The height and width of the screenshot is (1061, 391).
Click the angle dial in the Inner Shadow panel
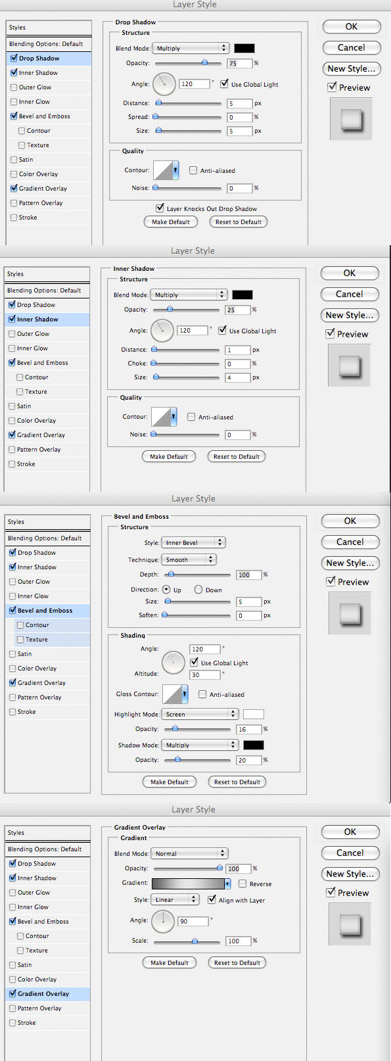tap(162, 330)
